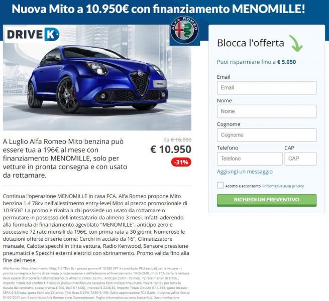Focus the Nome input field

(267, 111)
